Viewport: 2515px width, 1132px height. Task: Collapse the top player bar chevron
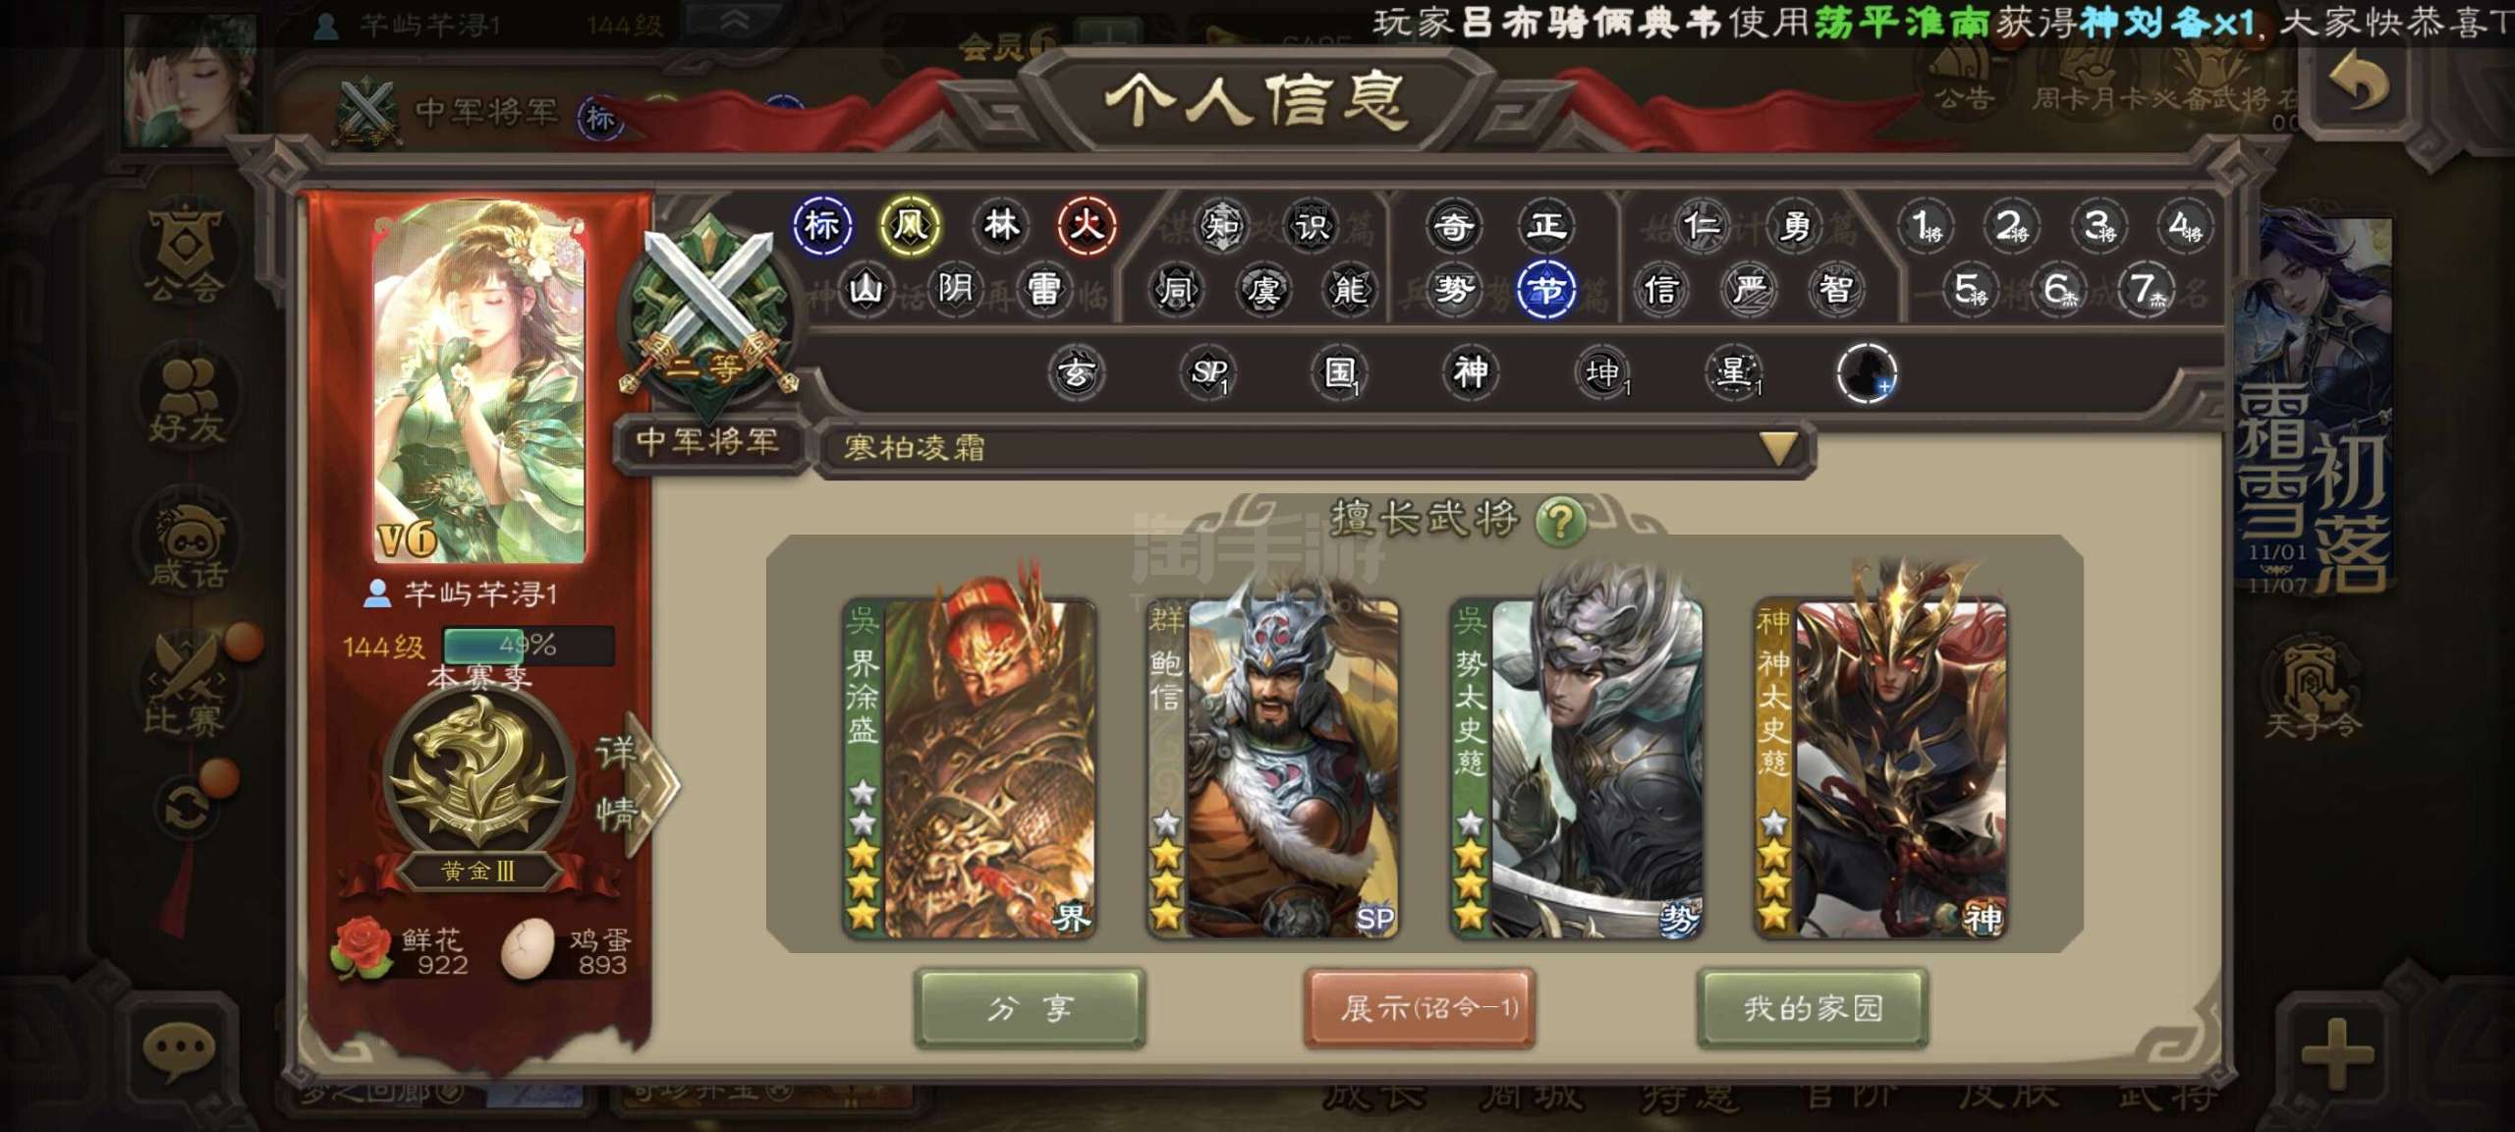tap(734, 22)
